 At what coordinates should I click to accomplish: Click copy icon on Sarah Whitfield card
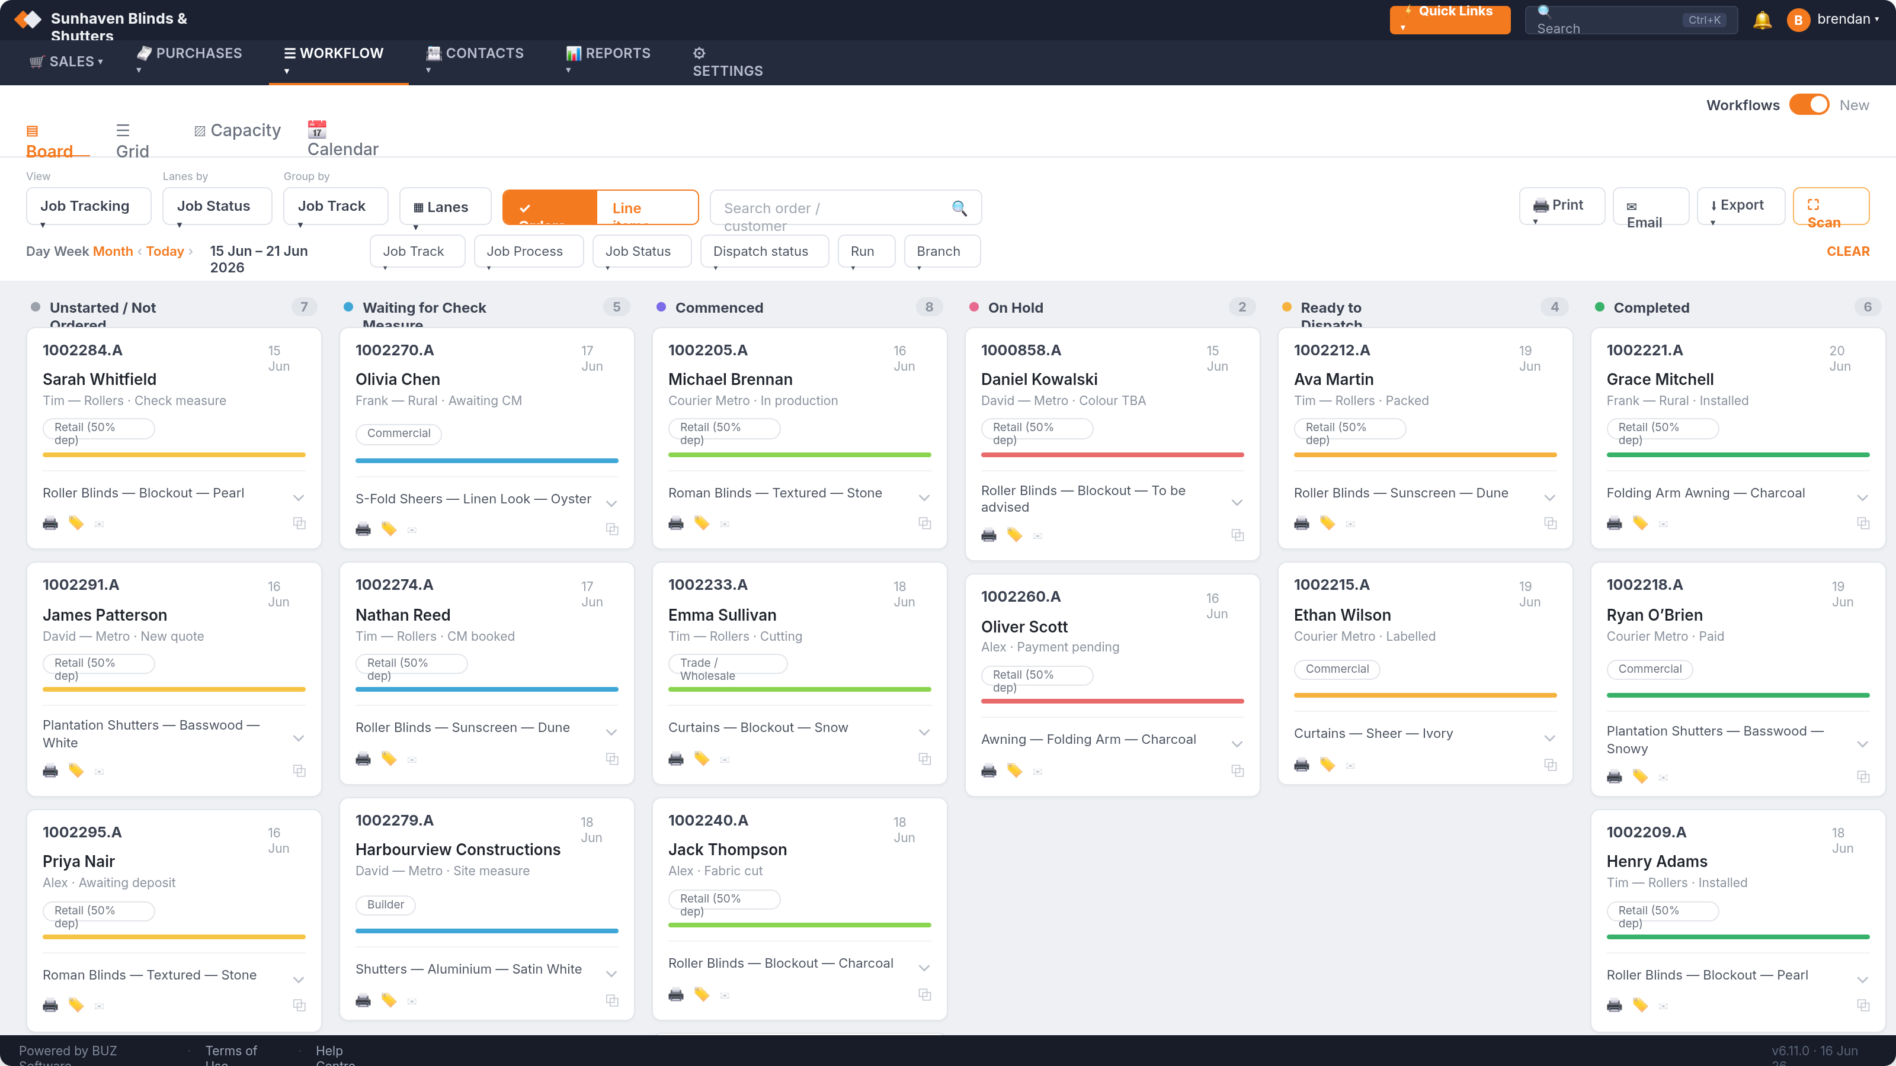(300, 523)
